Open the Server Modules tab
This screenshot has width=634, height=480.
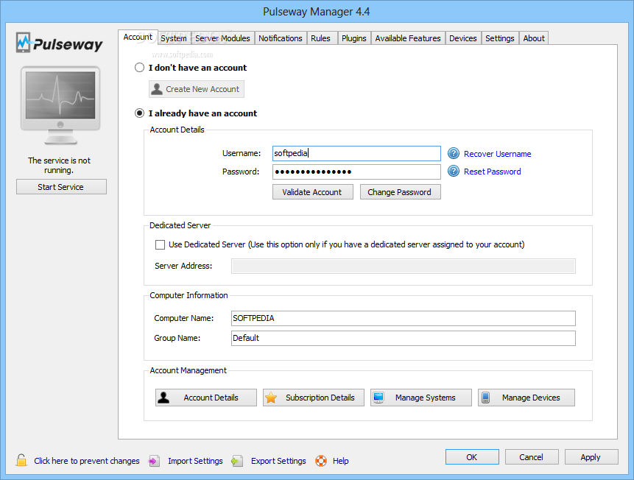pyautogui.click(x=222, y=38)
